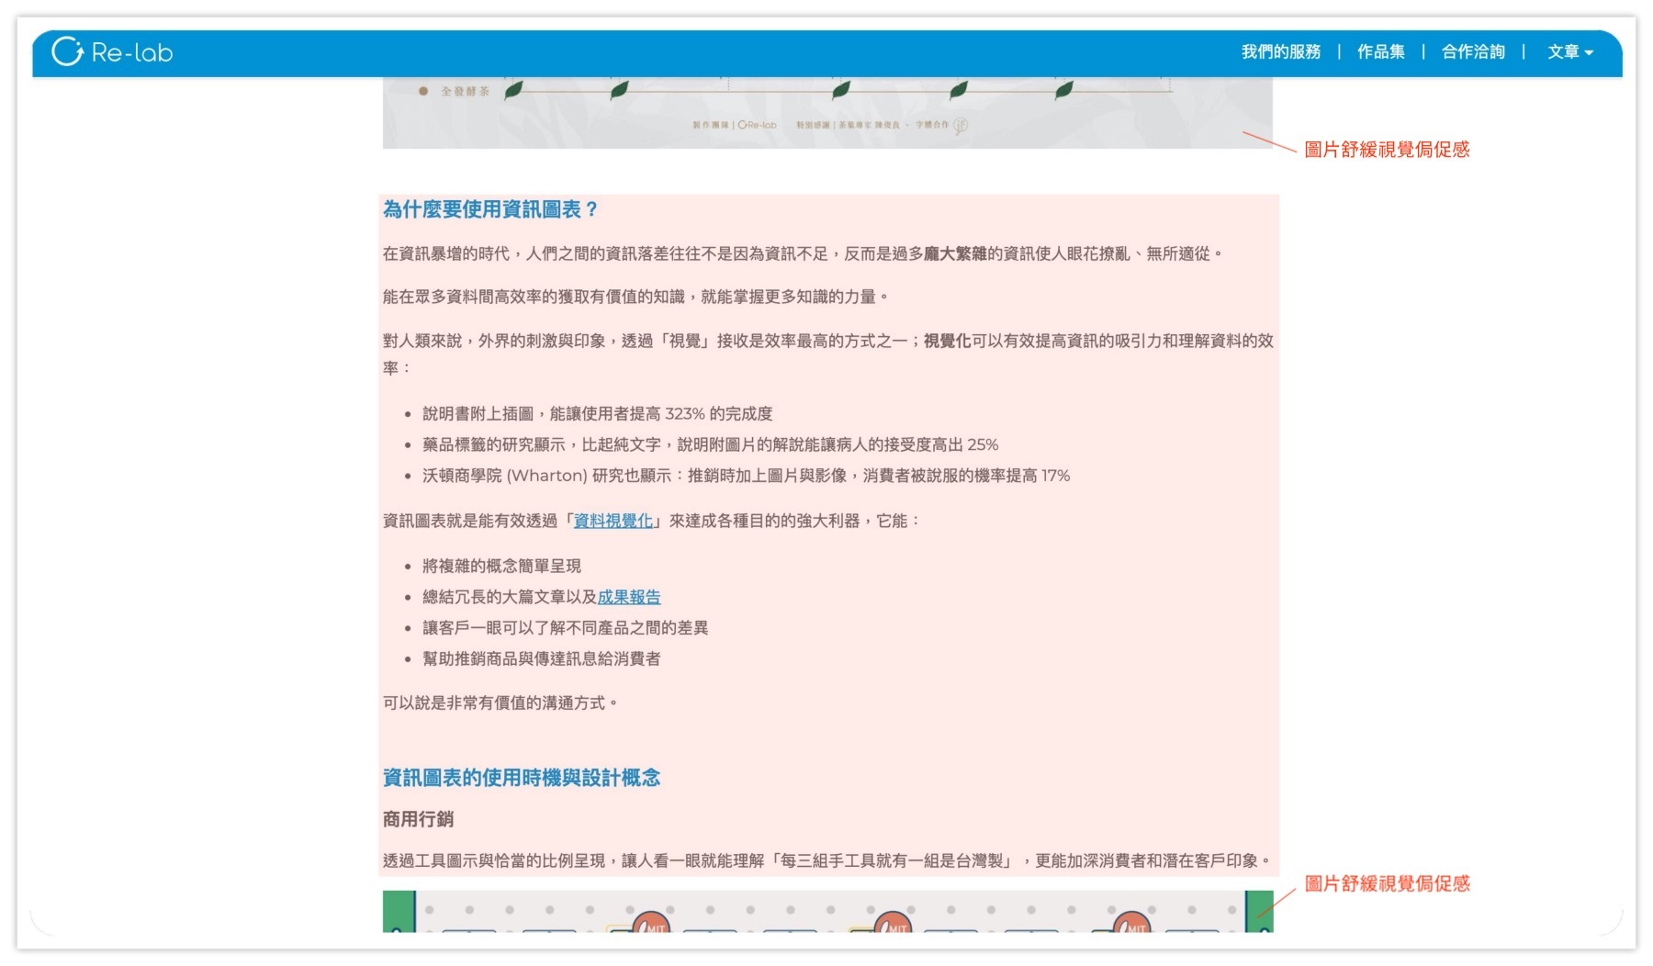Click the rightmost MIT badge in the bottom image
Screen dimensions: 1653x966
(1131, 923)
